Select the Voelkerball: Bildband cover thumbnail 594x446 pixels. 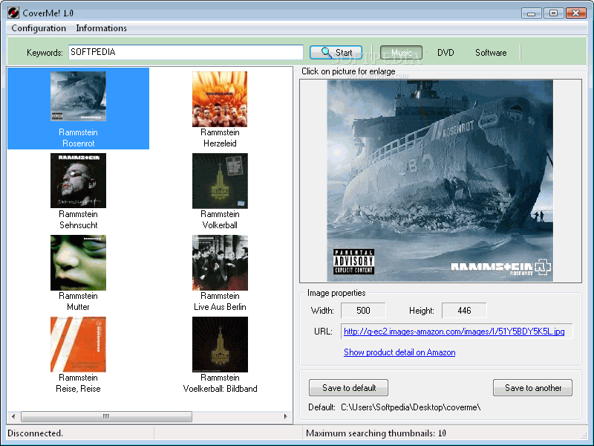[x=220, y=344]
